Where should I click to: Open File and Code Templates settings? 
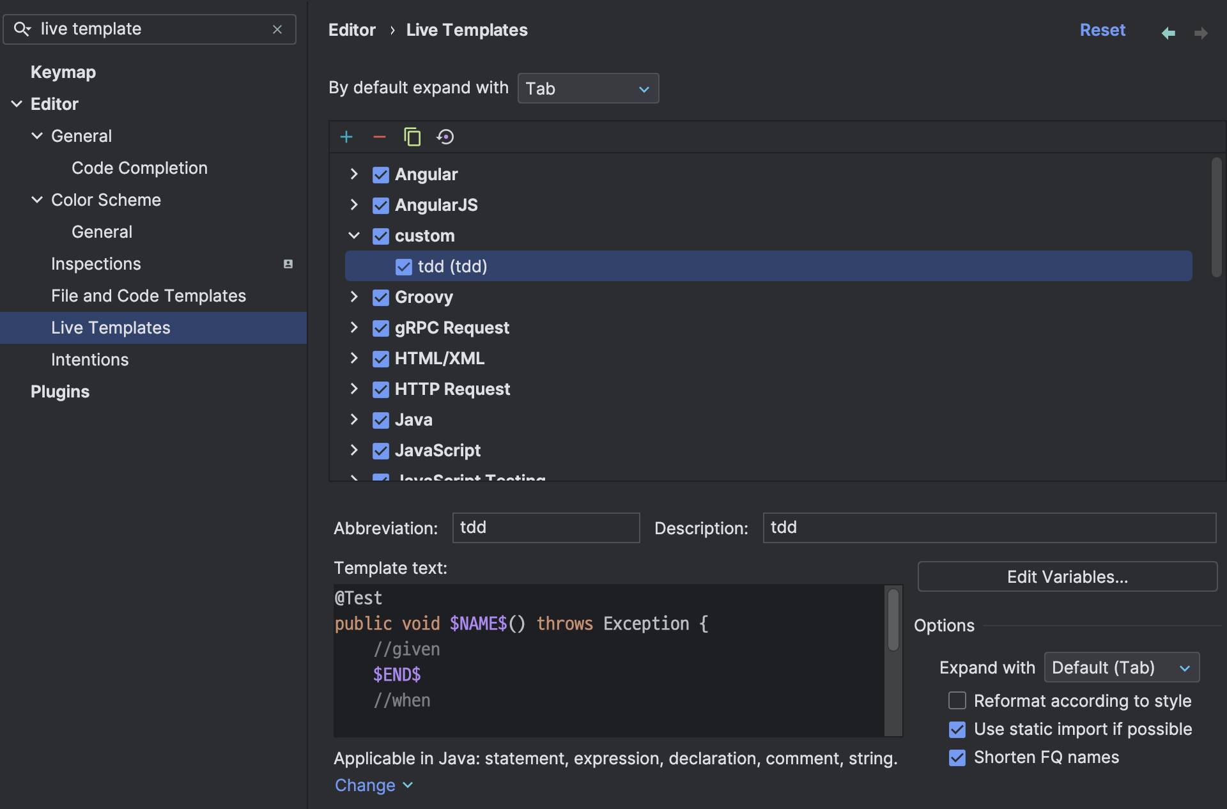[148, 296]
